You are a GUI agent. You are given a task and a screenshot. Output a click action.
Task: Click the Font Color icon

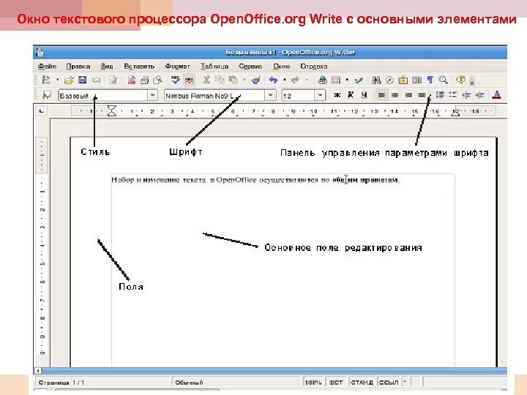click(497, 95)
